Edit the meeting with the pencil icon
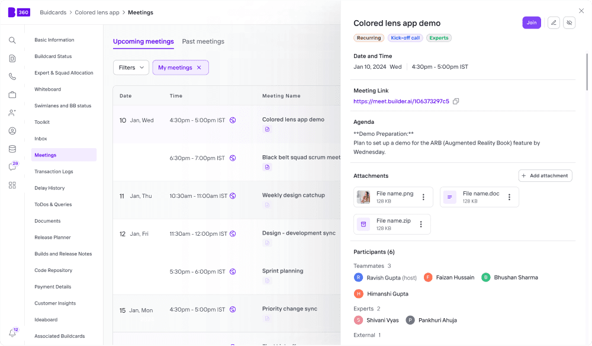This screenshot has height=346, width=592. click(554, 23)
